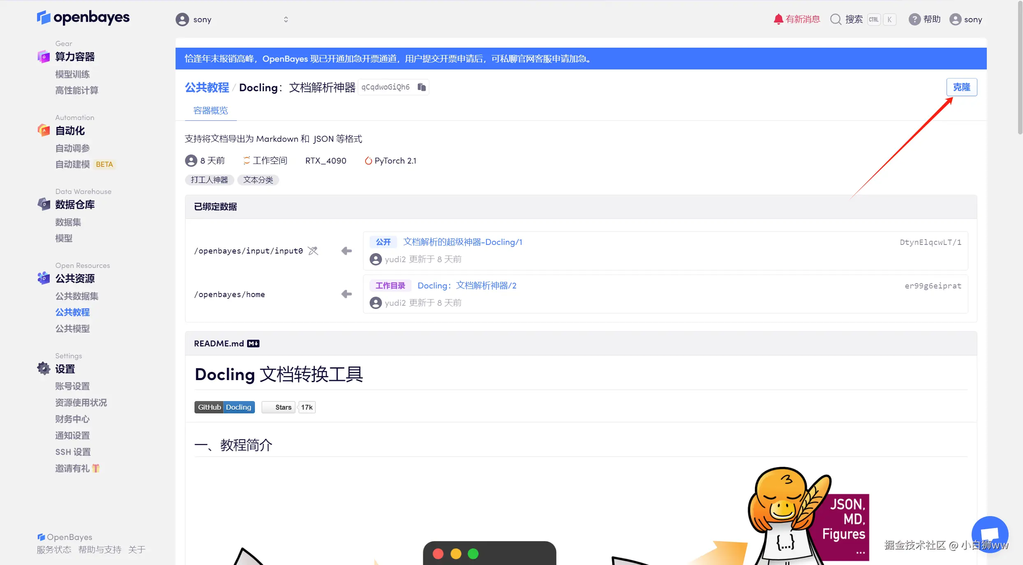Click the openbayes logo
The image size is (1023, 565).
coord(83,18)
